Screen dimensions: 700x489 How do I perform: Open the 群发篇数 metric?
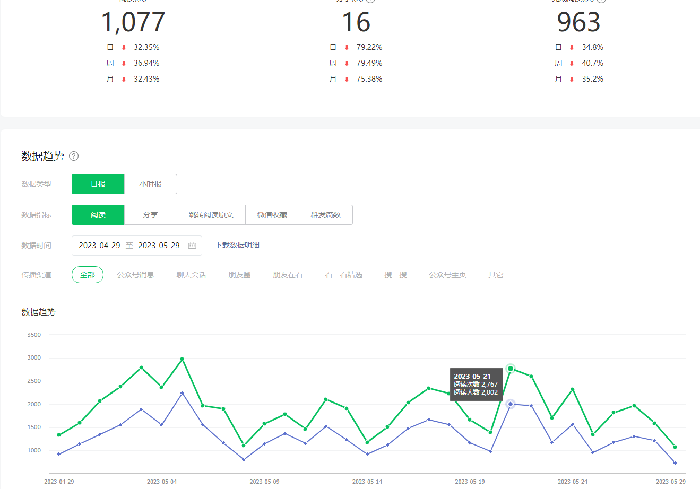pyautogui.click(x=326, y=215)
